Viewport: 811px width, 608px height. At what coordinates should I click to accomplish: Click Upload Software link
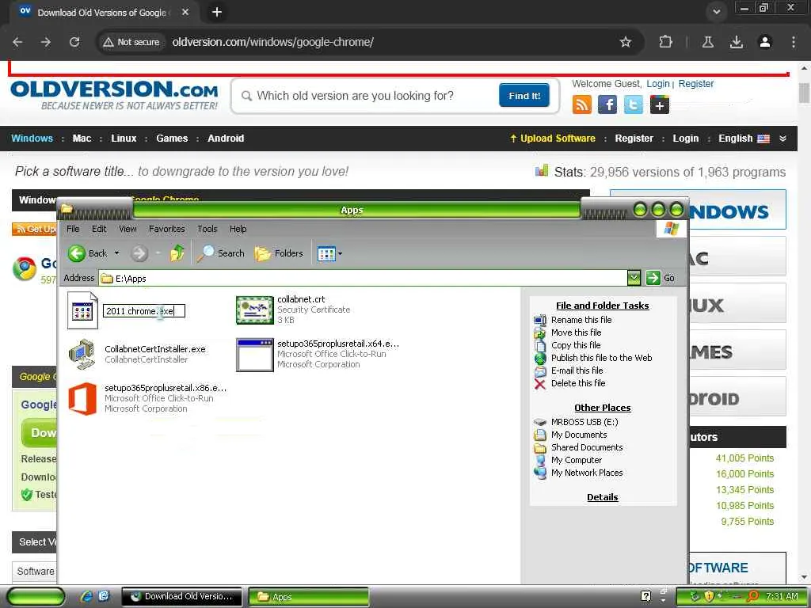[552, 139]
